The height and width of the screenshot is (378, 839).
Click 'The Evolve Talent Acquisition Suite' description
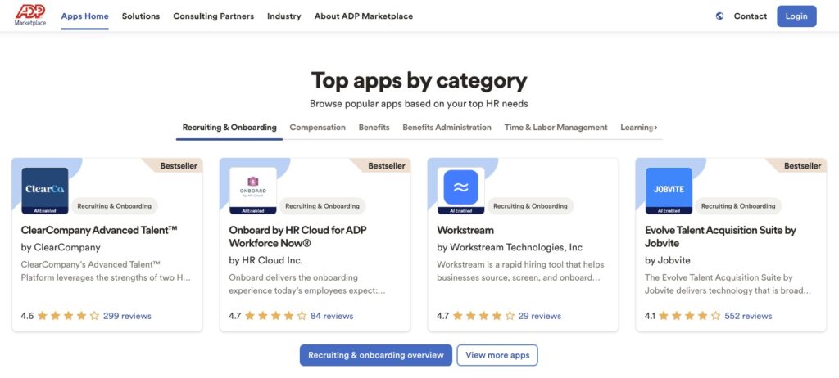point(728,285)
